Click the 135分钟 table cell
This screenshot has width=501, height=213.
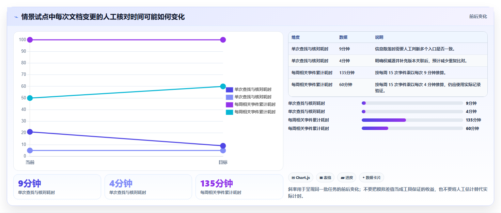pos(347,73)
